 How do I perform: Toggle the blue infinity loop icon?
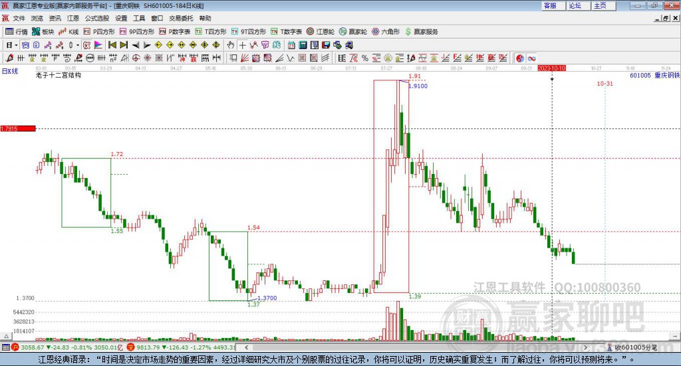click(531, 58)
